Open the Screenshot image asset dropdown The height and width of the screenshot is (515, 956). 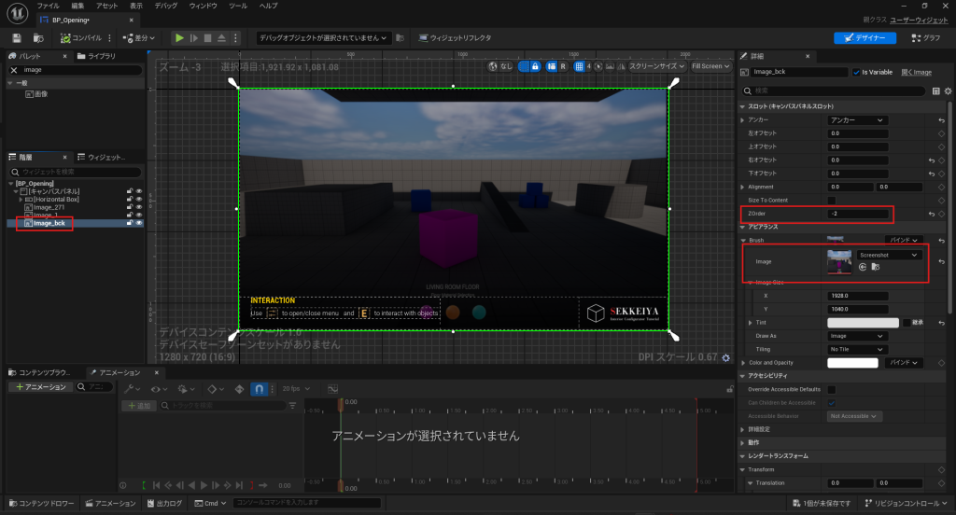point(889,255)
